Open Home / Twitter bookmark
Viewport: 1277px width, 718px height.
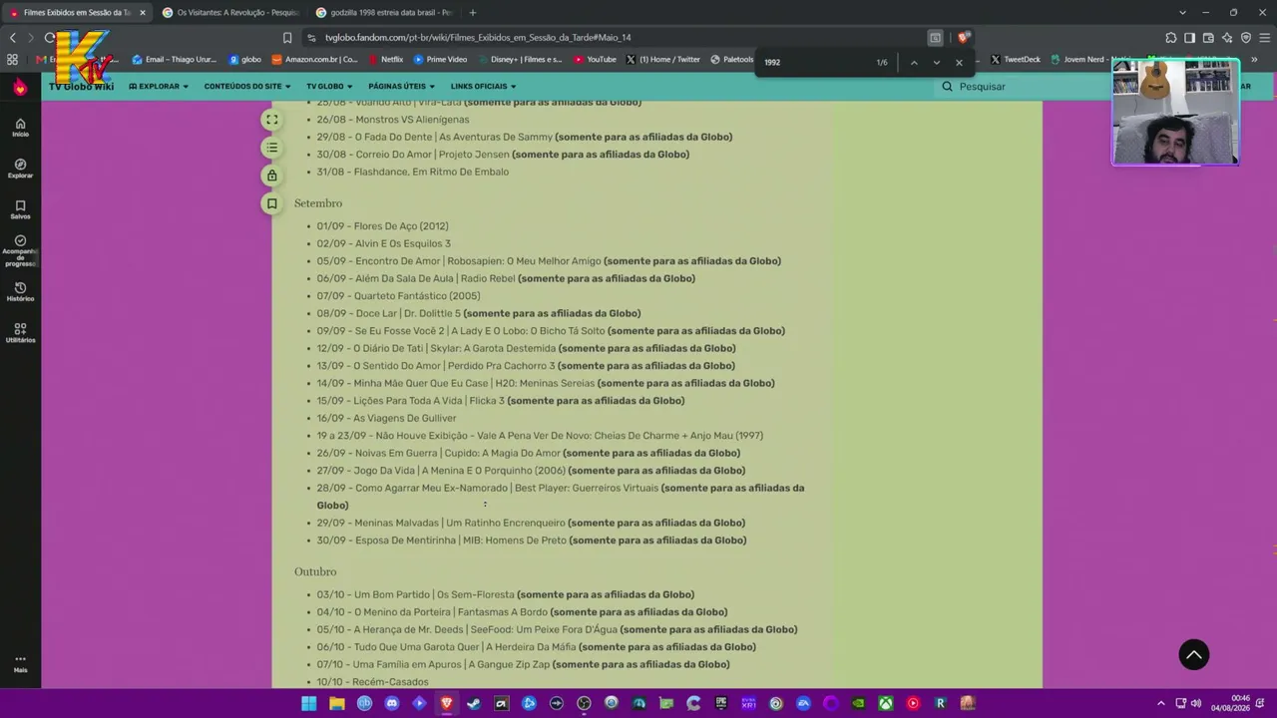point(663,60)
